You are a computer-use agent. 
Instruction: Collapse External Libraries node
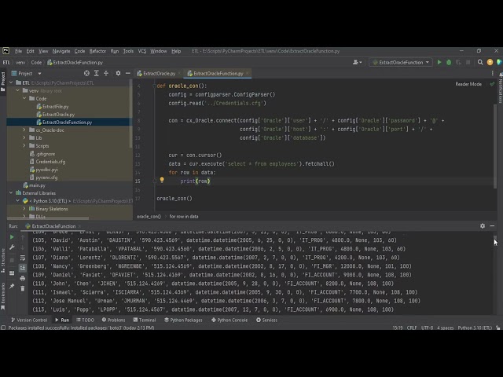coord(11,193)
